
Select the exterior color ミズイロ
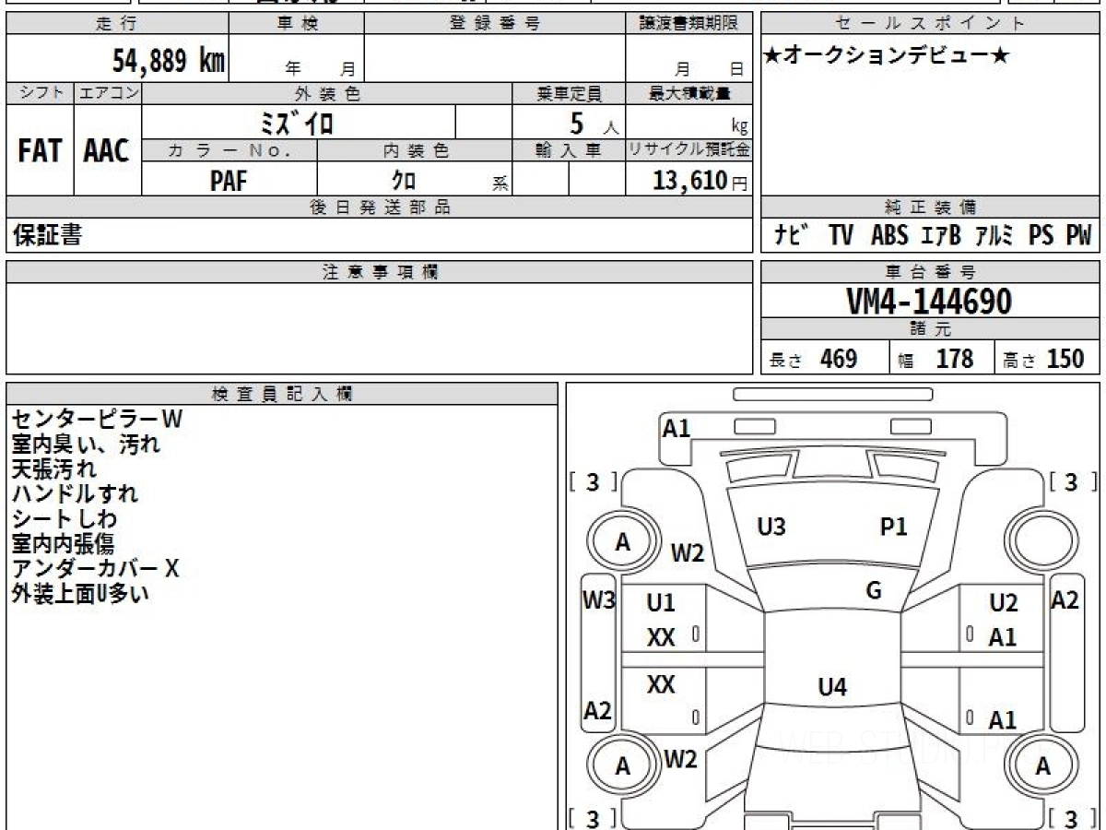tap(297, 123)
